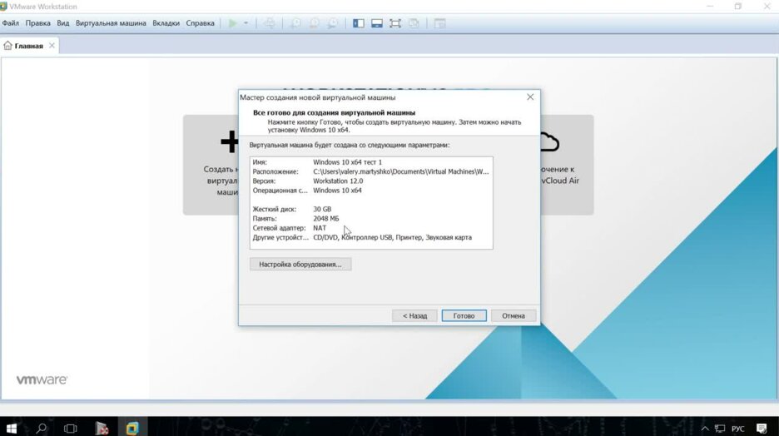Click the Жесткий диск label
This screenshot has height=436, width=779.
tap(275, 210)
